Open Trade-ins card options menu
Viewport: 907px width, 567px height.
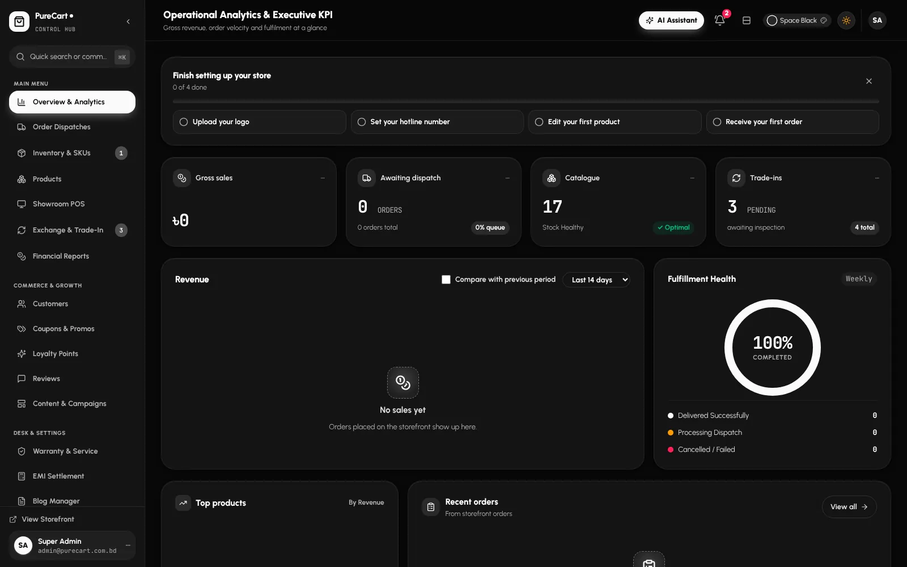877,178
